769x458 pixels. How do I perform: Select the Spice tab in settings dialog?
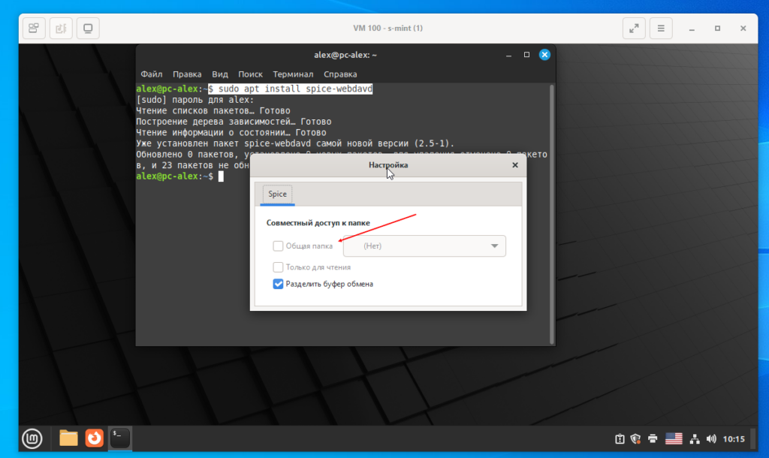click(278, 194)
